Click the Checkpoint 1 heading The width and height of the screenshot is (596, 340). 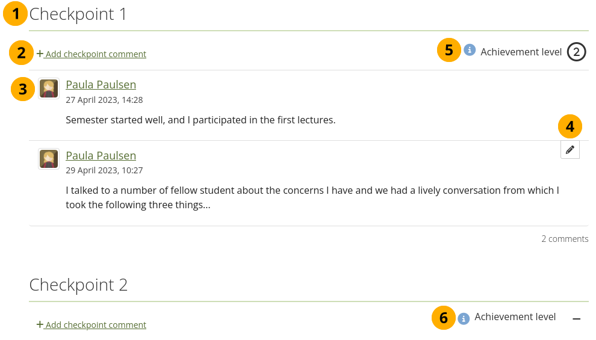[78, 14]
